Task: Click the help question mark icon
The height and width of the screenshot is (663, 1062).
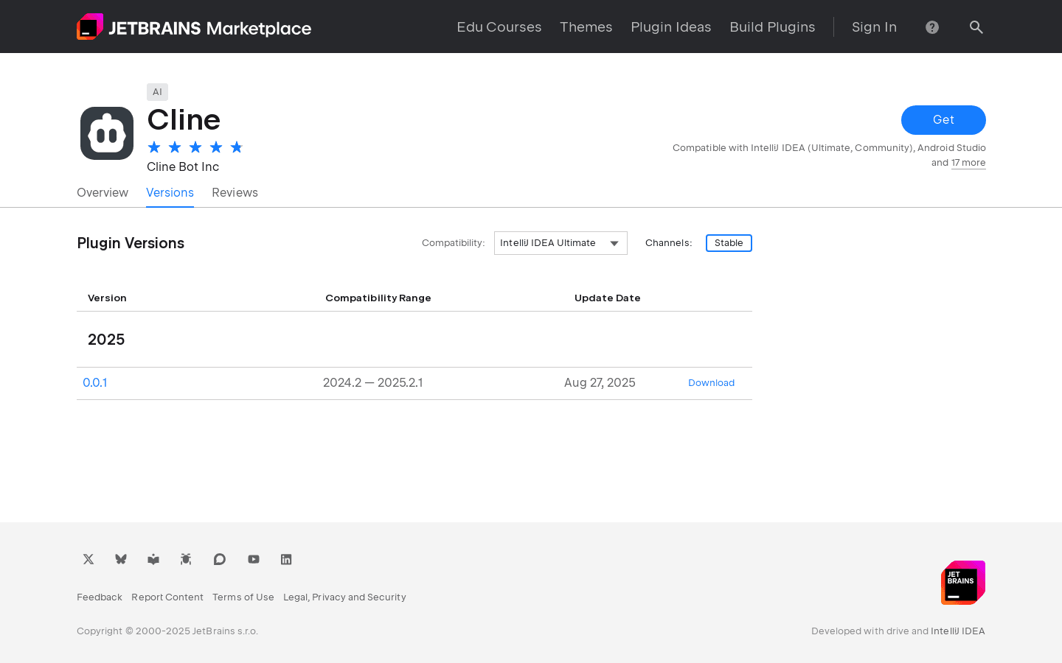Action: pyautogui.click(x=931, y=27)
